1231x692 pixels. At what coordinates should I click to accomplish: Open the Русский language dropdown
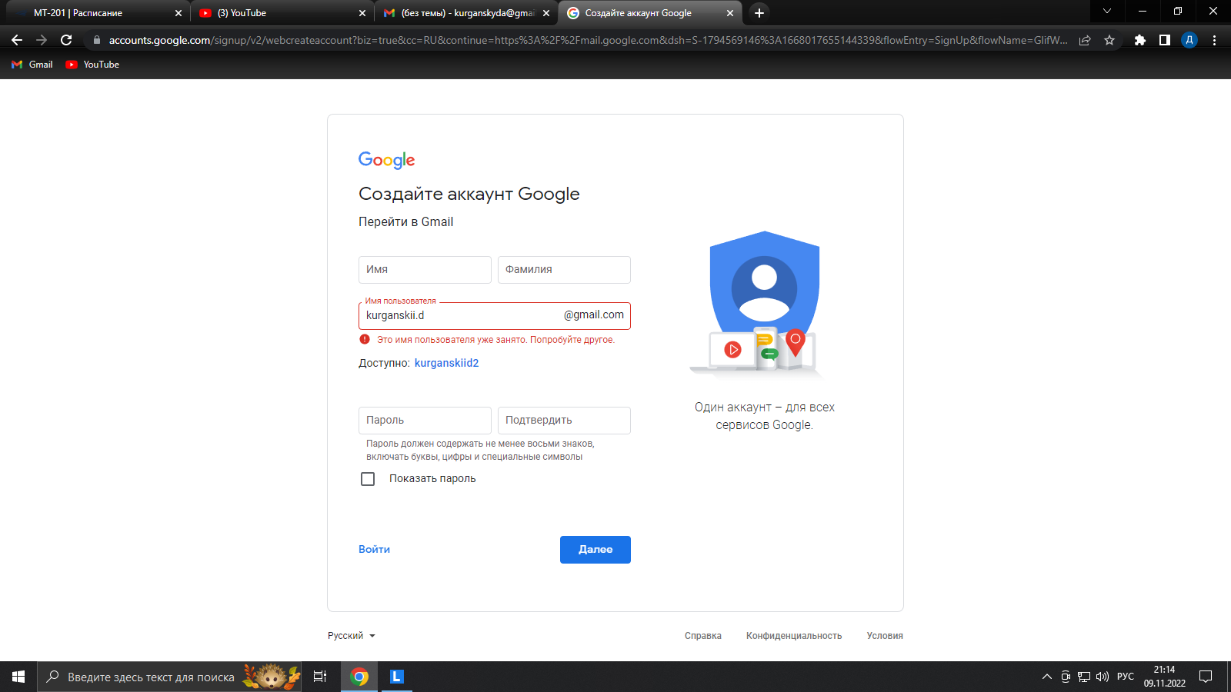[352, 636]
